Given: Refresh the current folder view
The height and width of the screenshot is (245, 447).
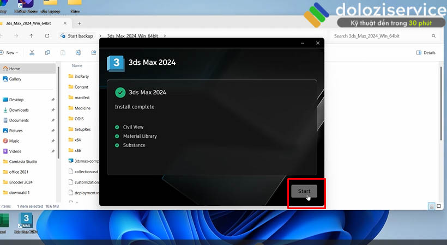Looking at the screenshot, I should pyautogui.click(x=46, y=36).
